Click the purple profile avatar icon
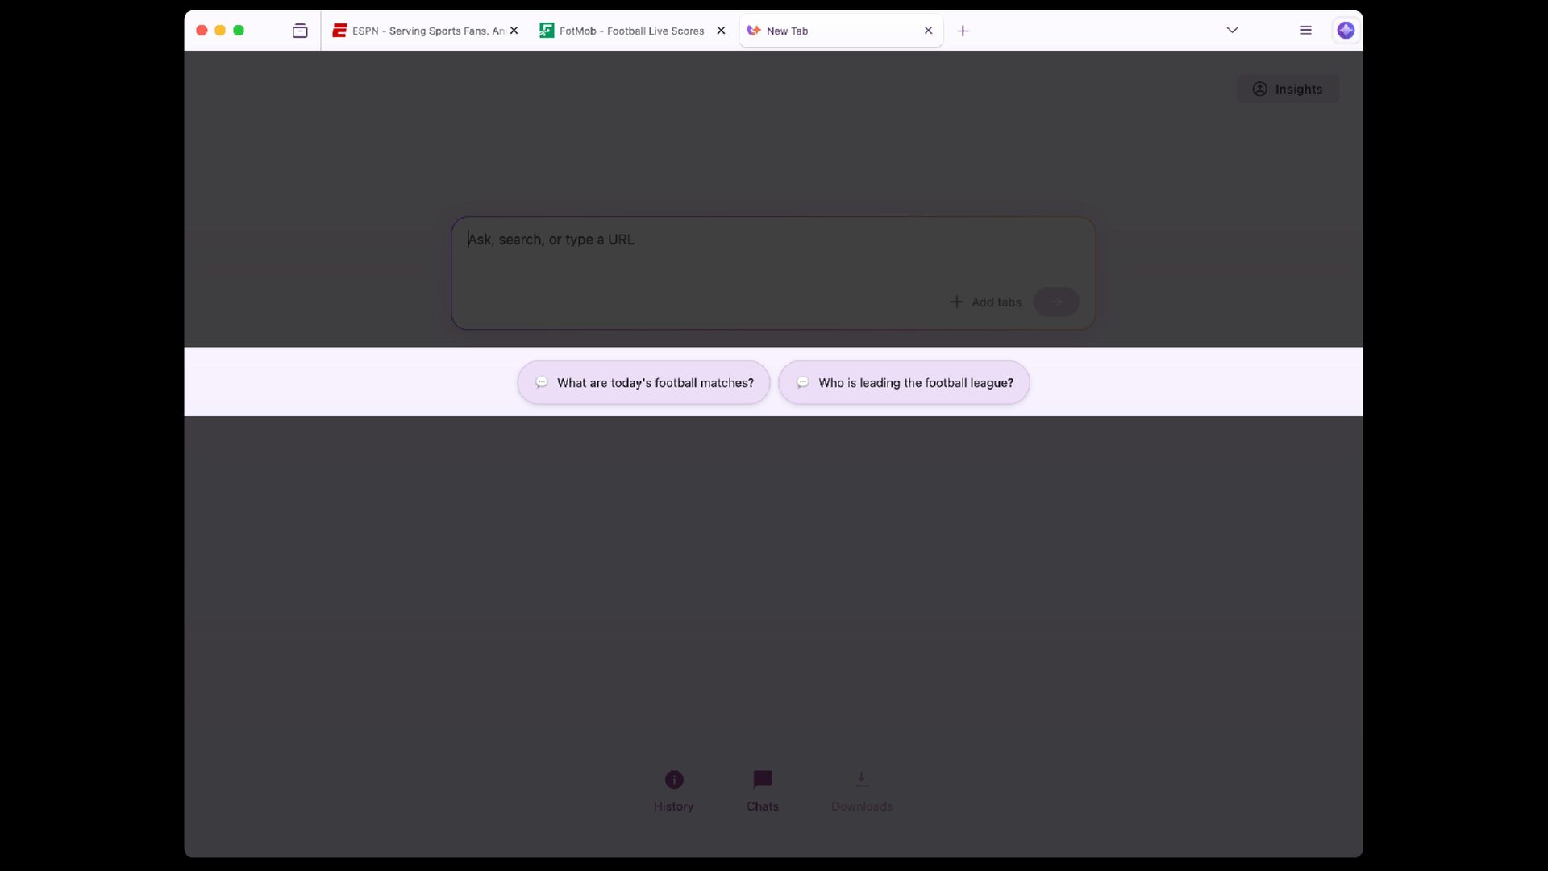Image resolution: width=1548 pixels, height=871 pixels. (1345, 31)
